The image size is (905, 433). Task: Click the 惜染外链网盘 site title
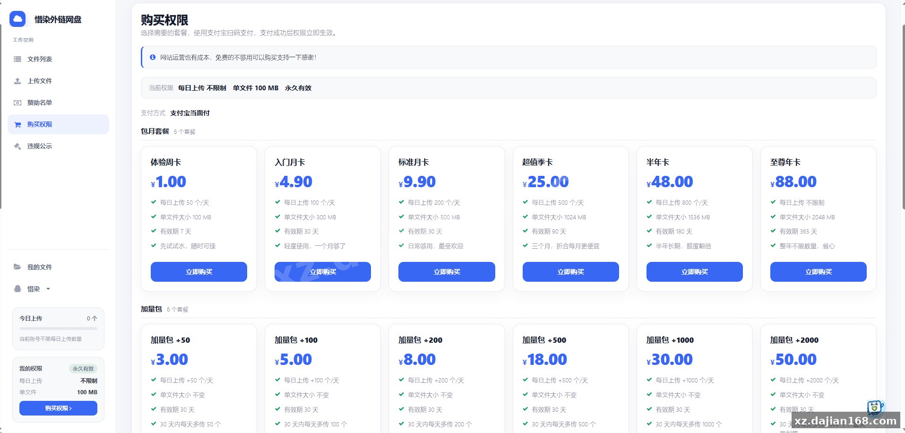pyautogui.click(x=58, y=19)
